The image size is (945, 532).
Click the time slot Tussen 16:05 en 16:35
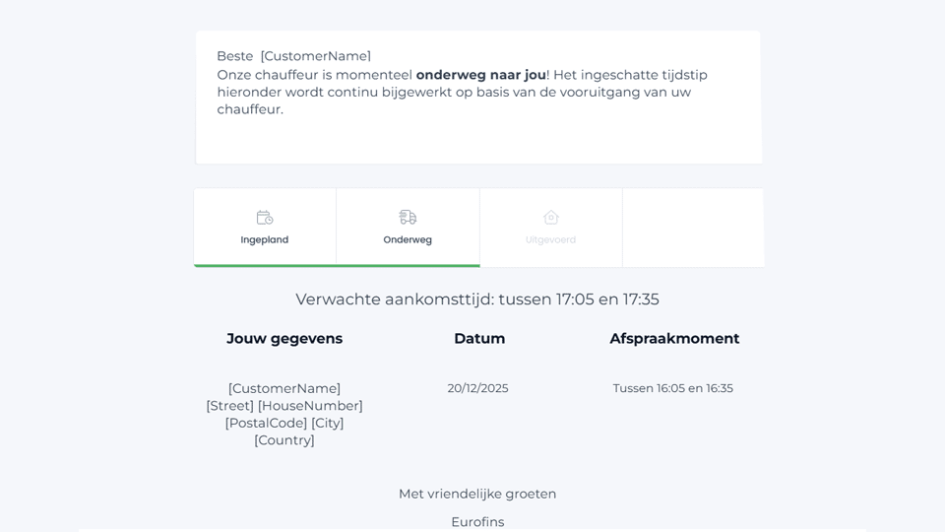pos(672,388)
